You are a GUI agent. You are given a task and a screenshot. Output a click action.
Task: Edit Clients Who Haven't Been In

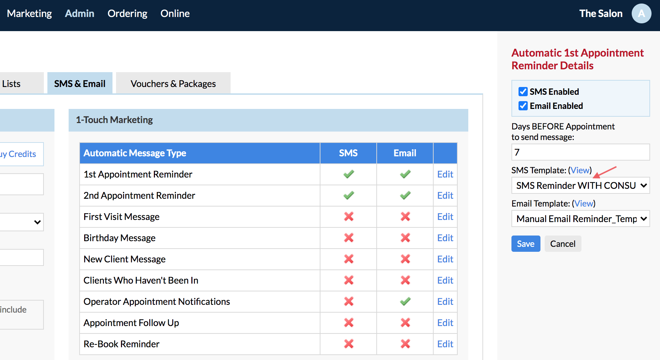tap(445, 280)
